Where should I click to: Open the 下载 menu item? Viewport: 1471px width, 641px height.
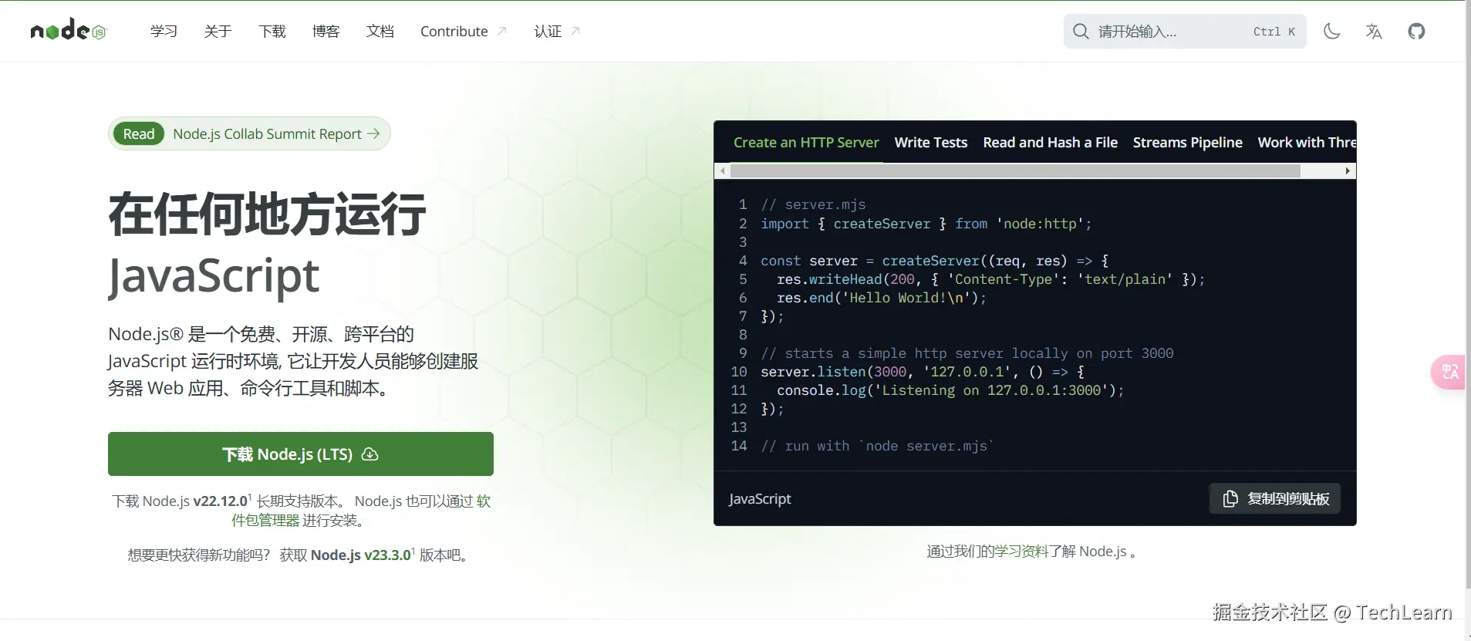coord(272,32)
